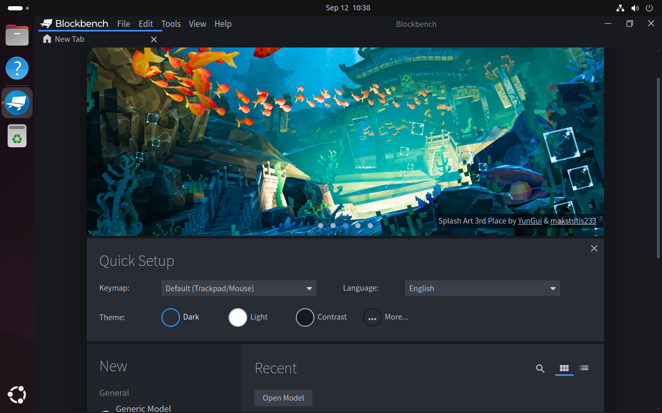Open the File menu
The height and width of the screenshot is (413, 662).
click(x=124, y=24)
